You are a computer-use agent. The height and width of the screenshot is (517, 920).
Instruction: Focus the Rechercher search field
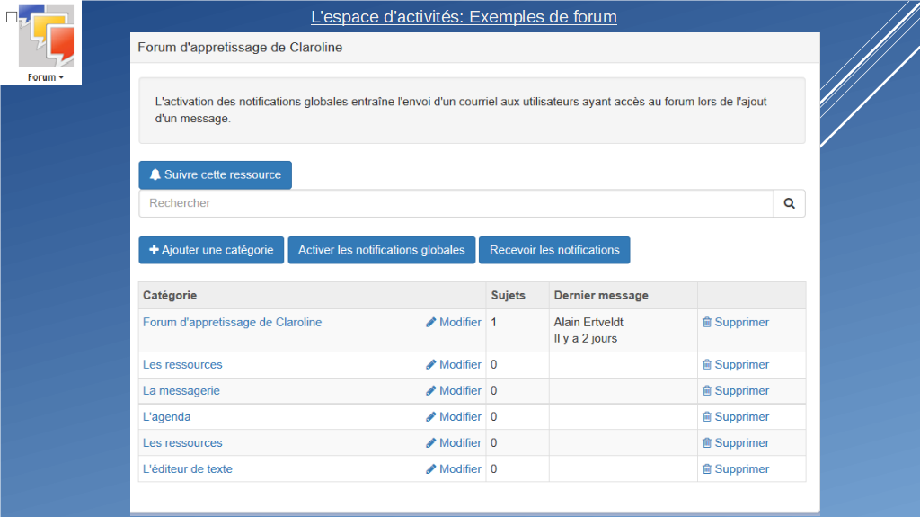coord(456,203)
